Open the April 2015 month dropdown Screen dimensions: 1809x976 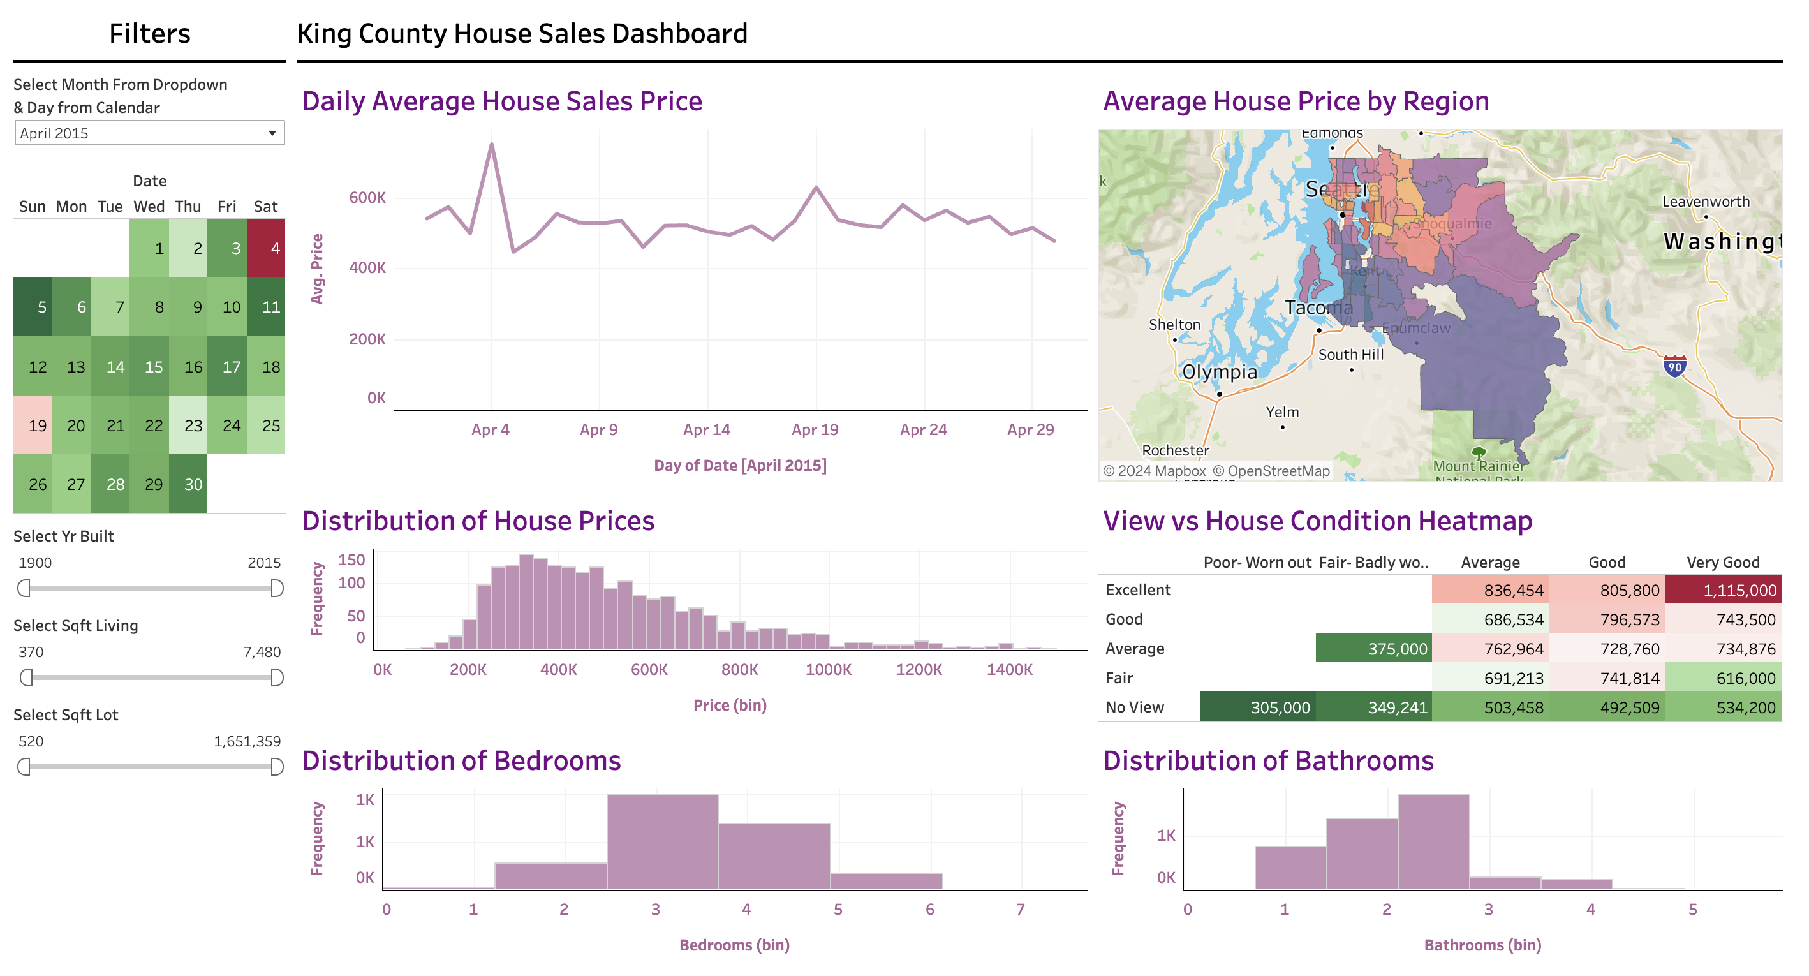coord(140,133)
